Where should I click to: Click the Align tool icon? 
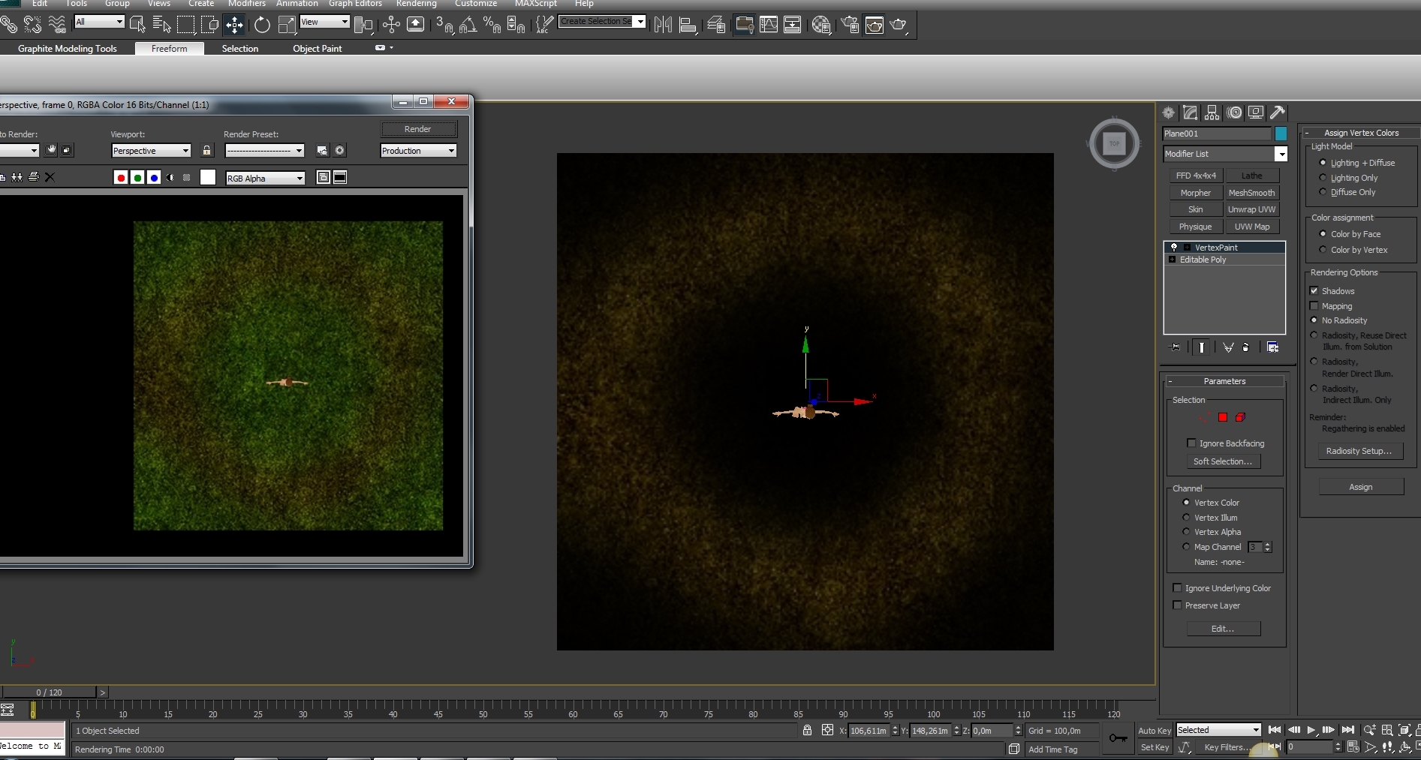(x=688, y=25)
